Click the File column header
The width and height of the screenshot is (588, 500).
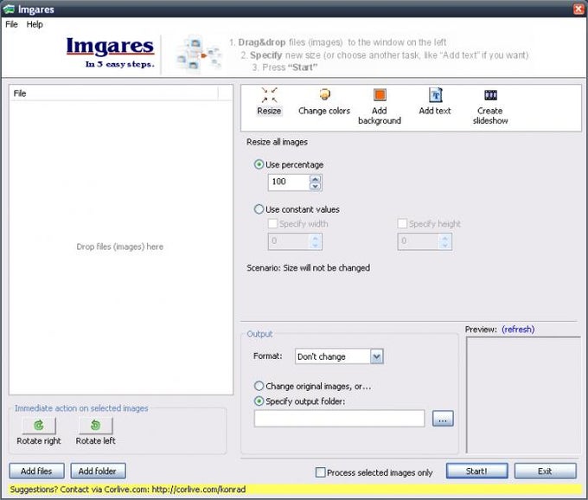click(113, 93)
